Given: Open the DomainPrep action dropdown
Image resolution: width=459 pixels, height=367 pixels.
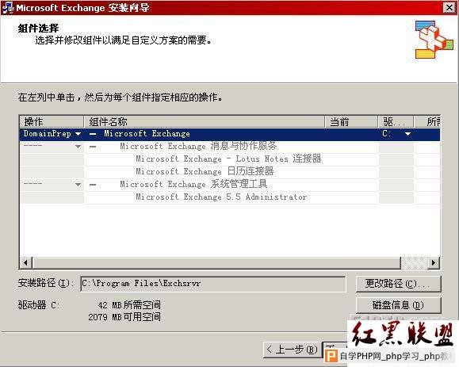Looking at the screenshot, I should (x=78, y=134).
